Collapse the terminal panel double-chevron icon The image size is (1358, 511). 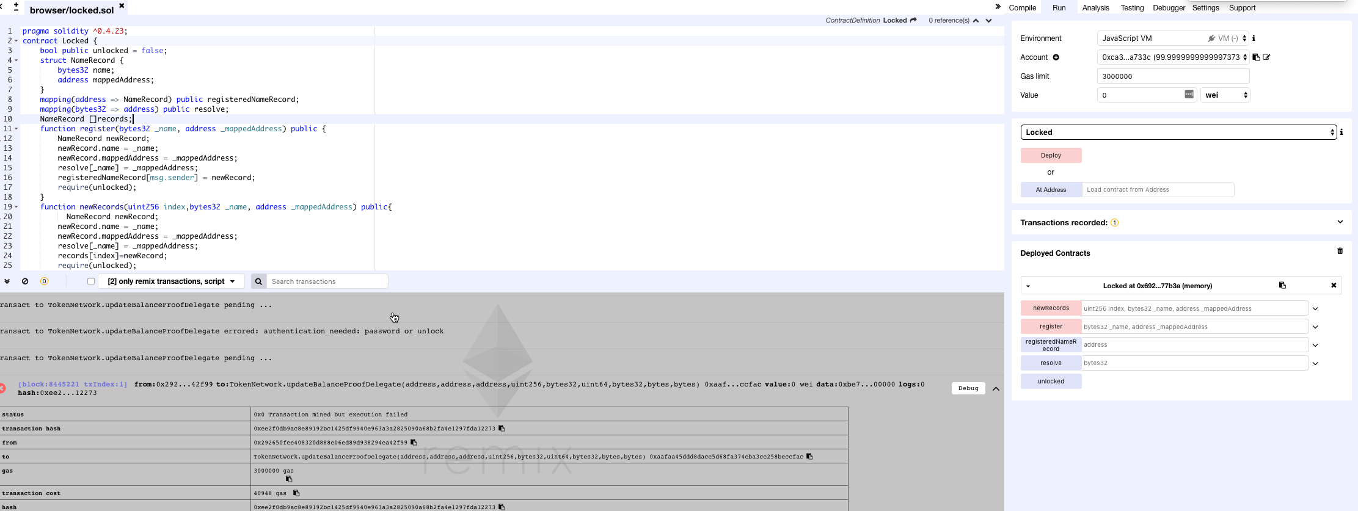coord(7,281)
